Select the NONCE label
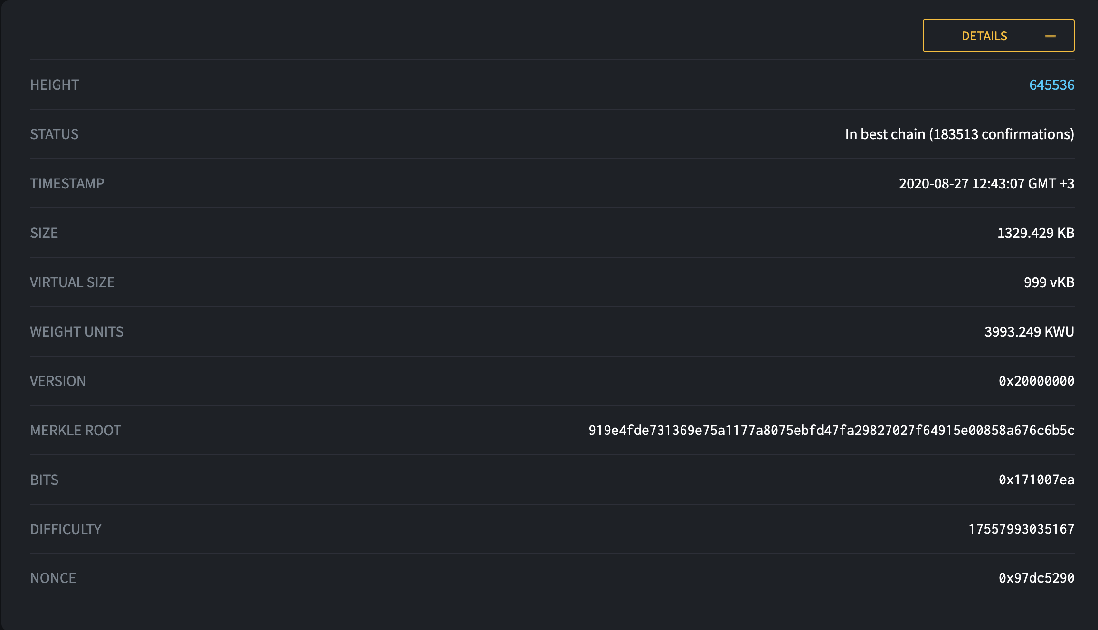 click(53, 578)
